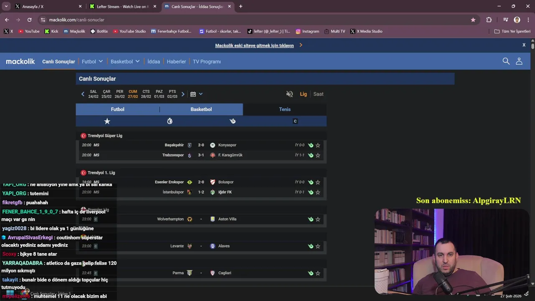Open the Instagram bookmark
The image size is (535, 301).
tap(307, 31)
